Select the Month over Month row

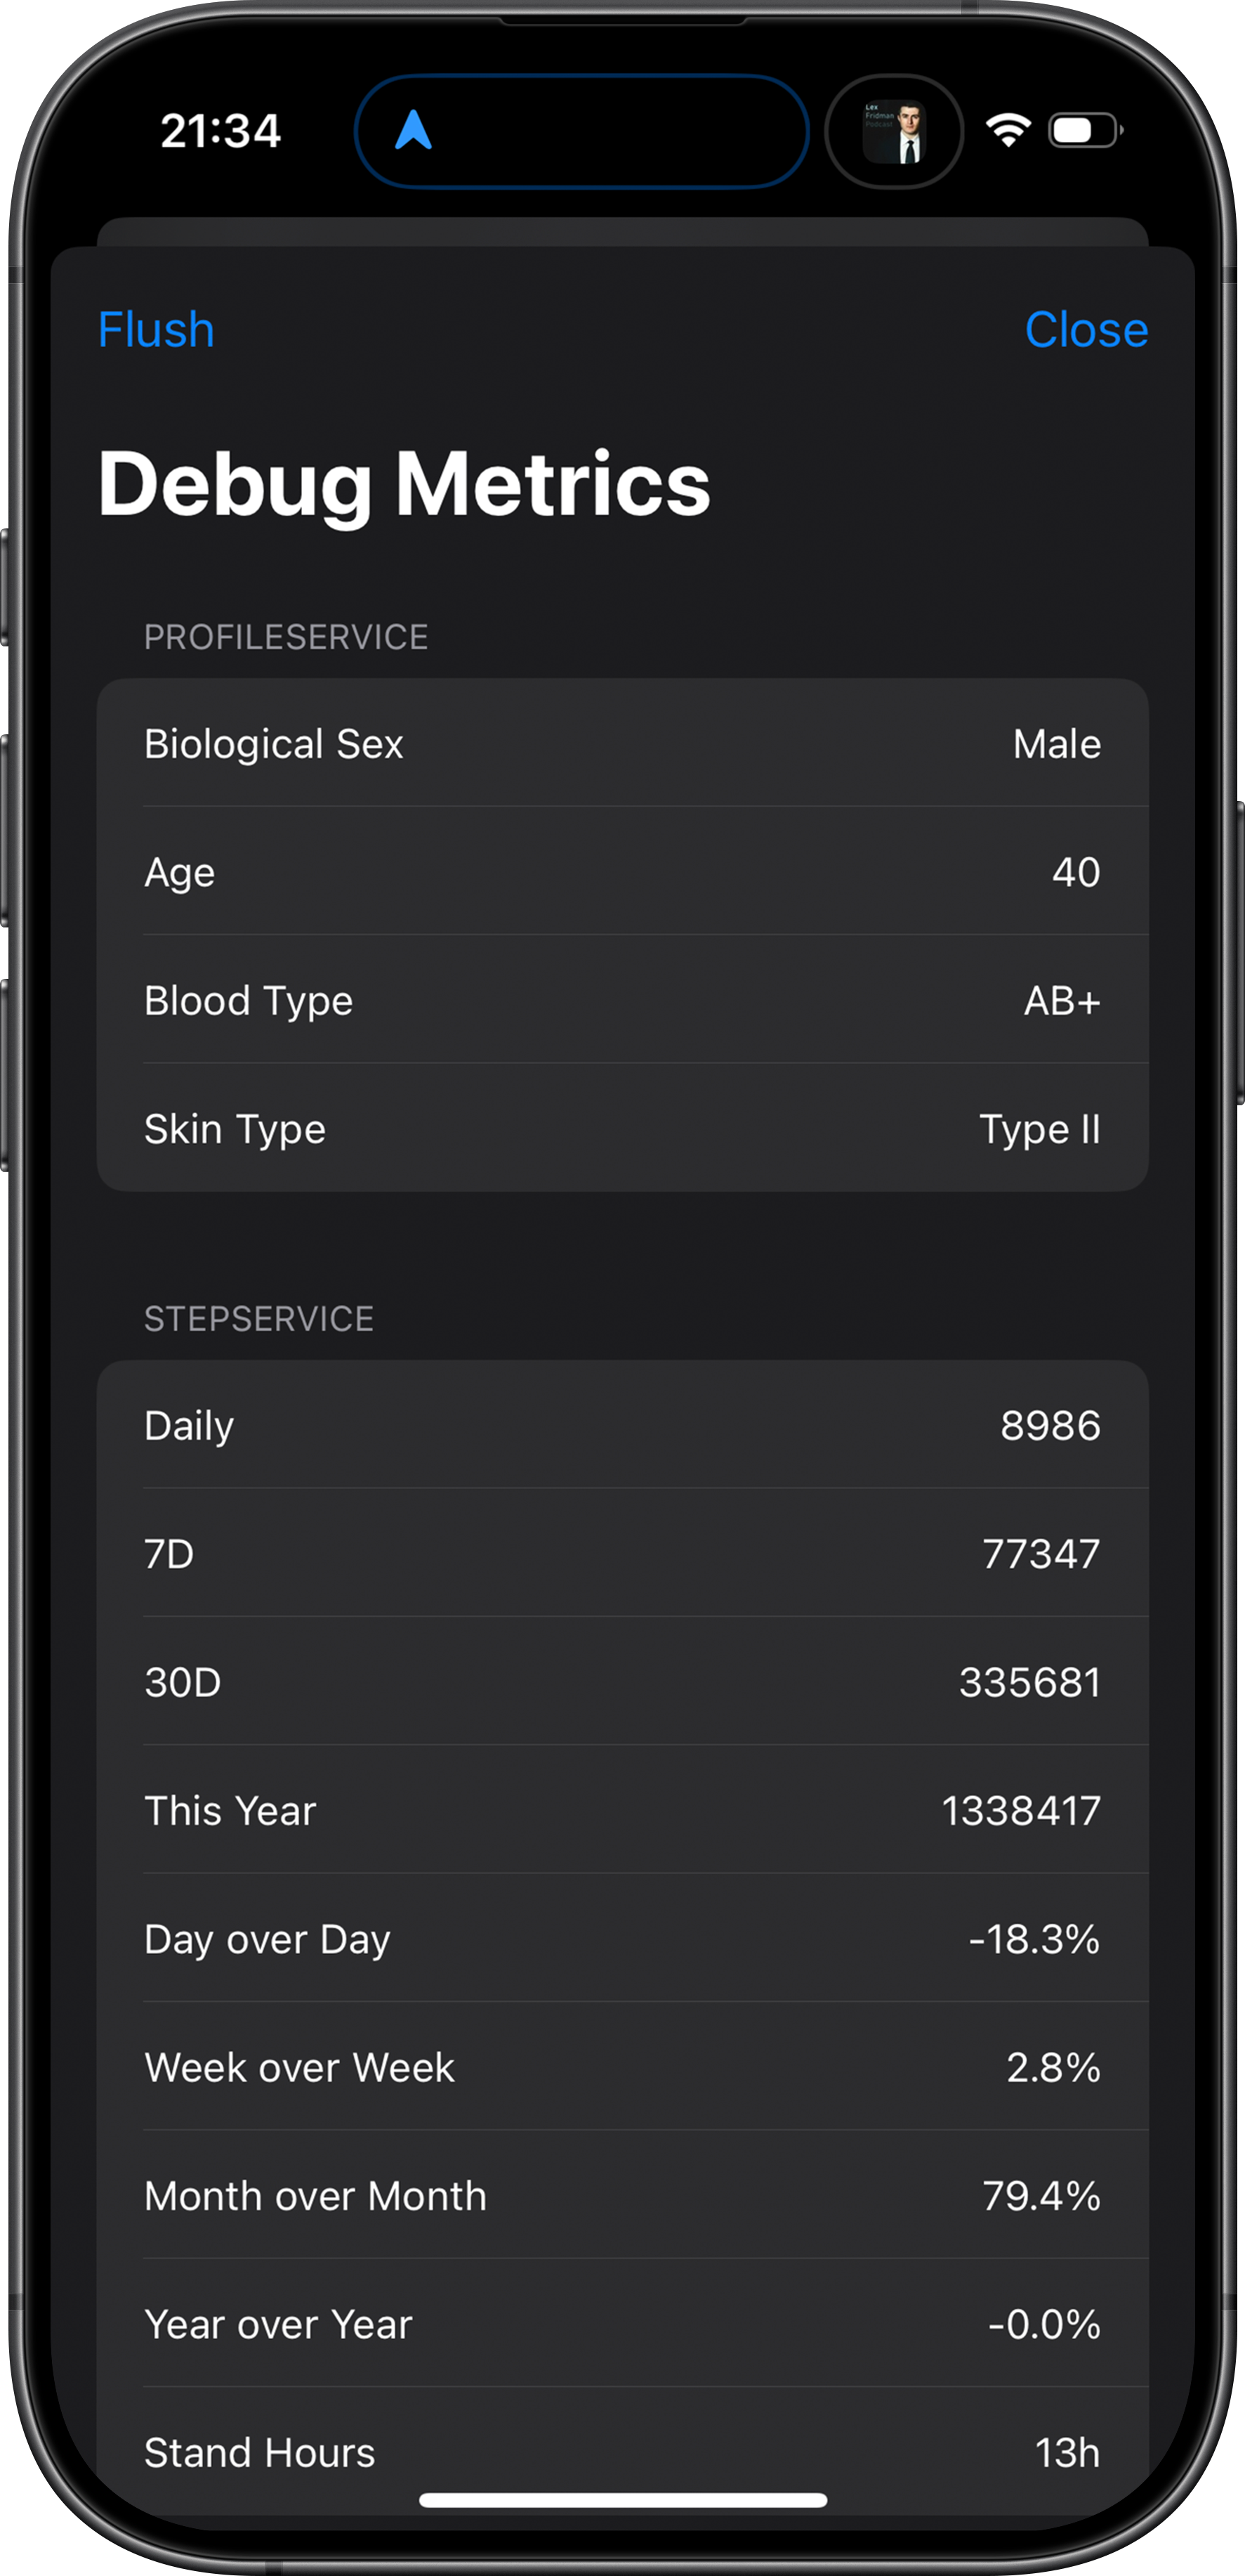[621, 2196]
